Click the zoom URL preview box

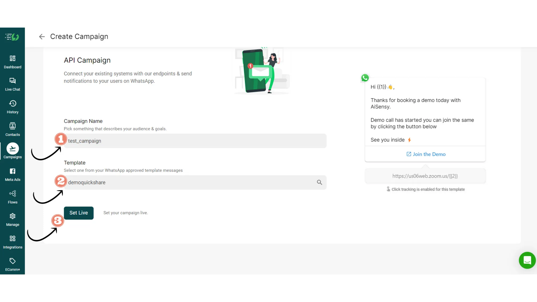[425, 176]
